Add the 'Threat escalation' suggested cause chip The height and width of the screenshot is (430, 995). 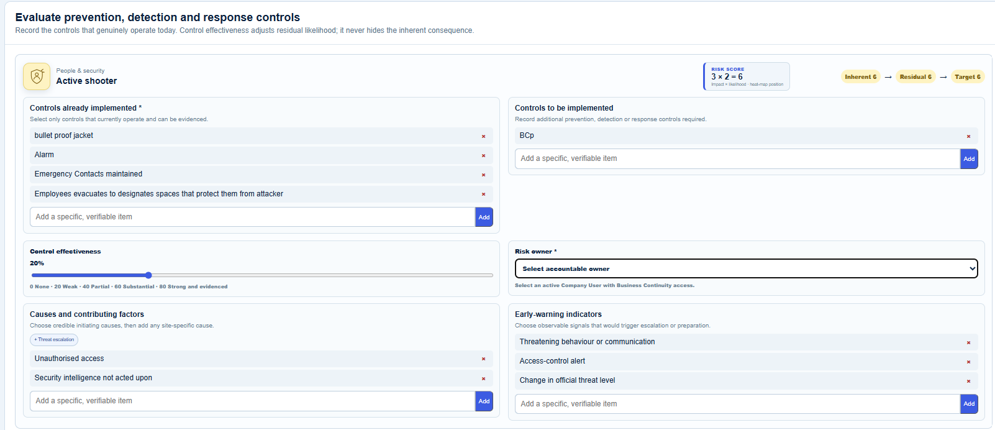click(x=54, y=340)
